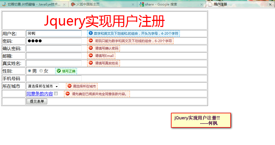The height and width of the screenshot is (145, 275).
Task: Click into the 真实姓名 input field
Action: 54,63
